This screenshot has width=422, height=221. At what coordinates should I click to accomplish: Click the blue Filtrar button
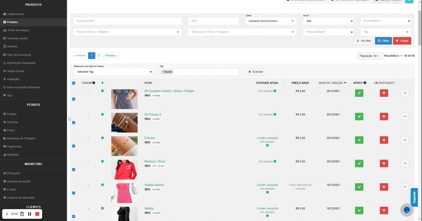[383, 41]
